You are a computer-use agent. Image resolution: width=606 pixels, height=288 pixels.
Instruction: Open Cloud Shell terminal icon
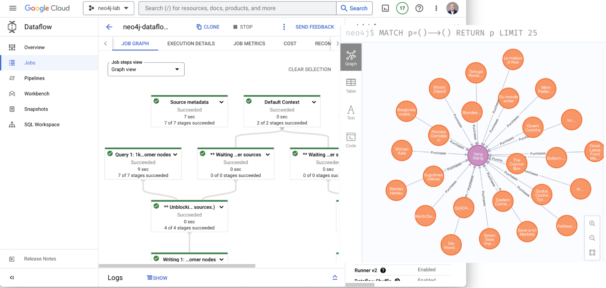(385, 8)
